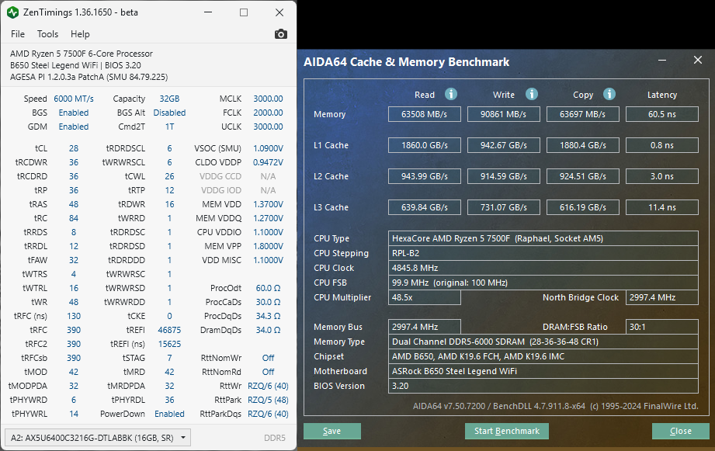Click the L1 Cache Copy value 1880.4 GB/s
715x451 pixels.
[583, 145]
